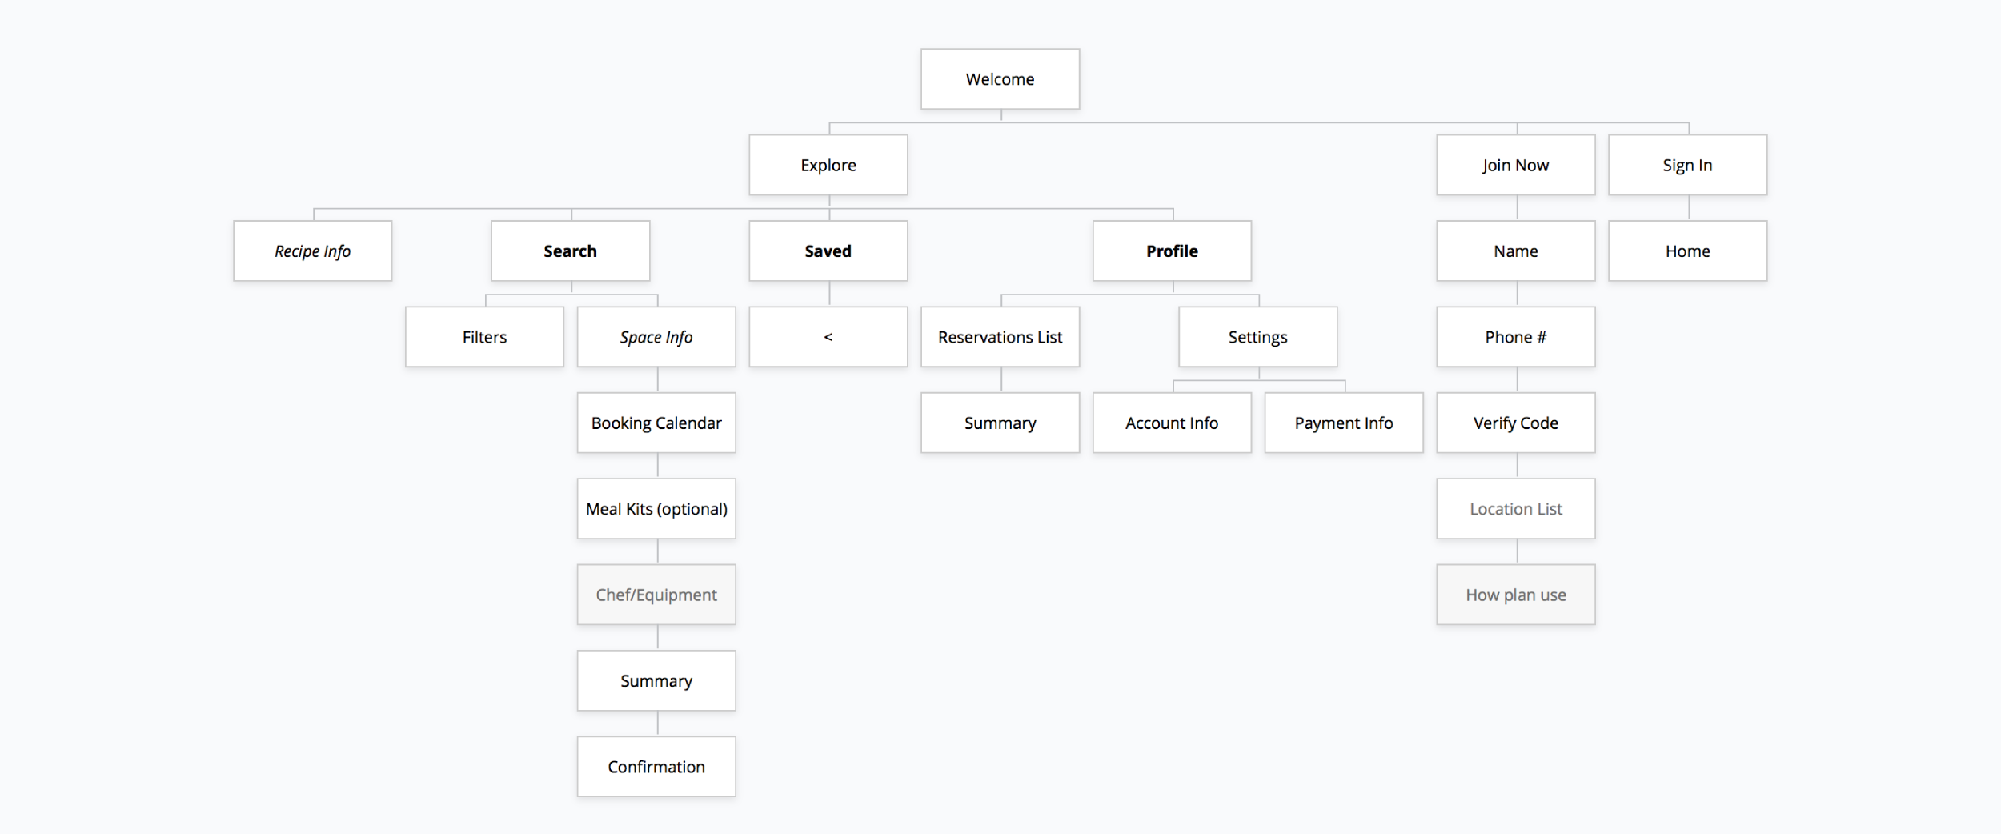Screen dimensions: 2001x834
Task: Click the Settings box
Action: [1257, 337]
